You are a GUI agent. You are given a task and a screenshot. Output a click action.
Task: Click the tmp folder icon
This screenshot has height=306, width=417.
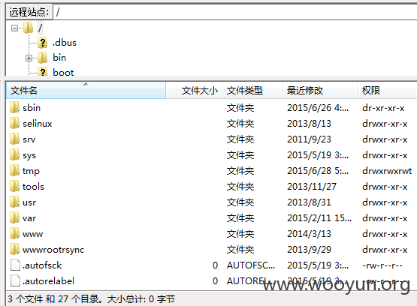14,171
